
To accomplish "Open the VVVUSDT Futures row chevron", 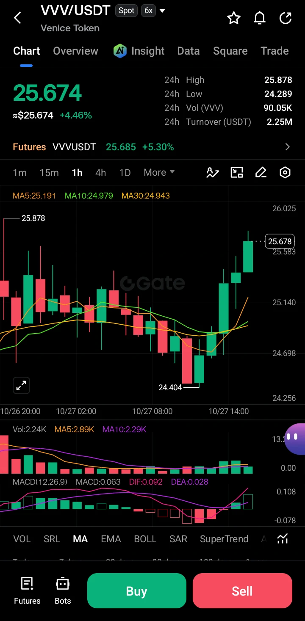I will [288, 147].
